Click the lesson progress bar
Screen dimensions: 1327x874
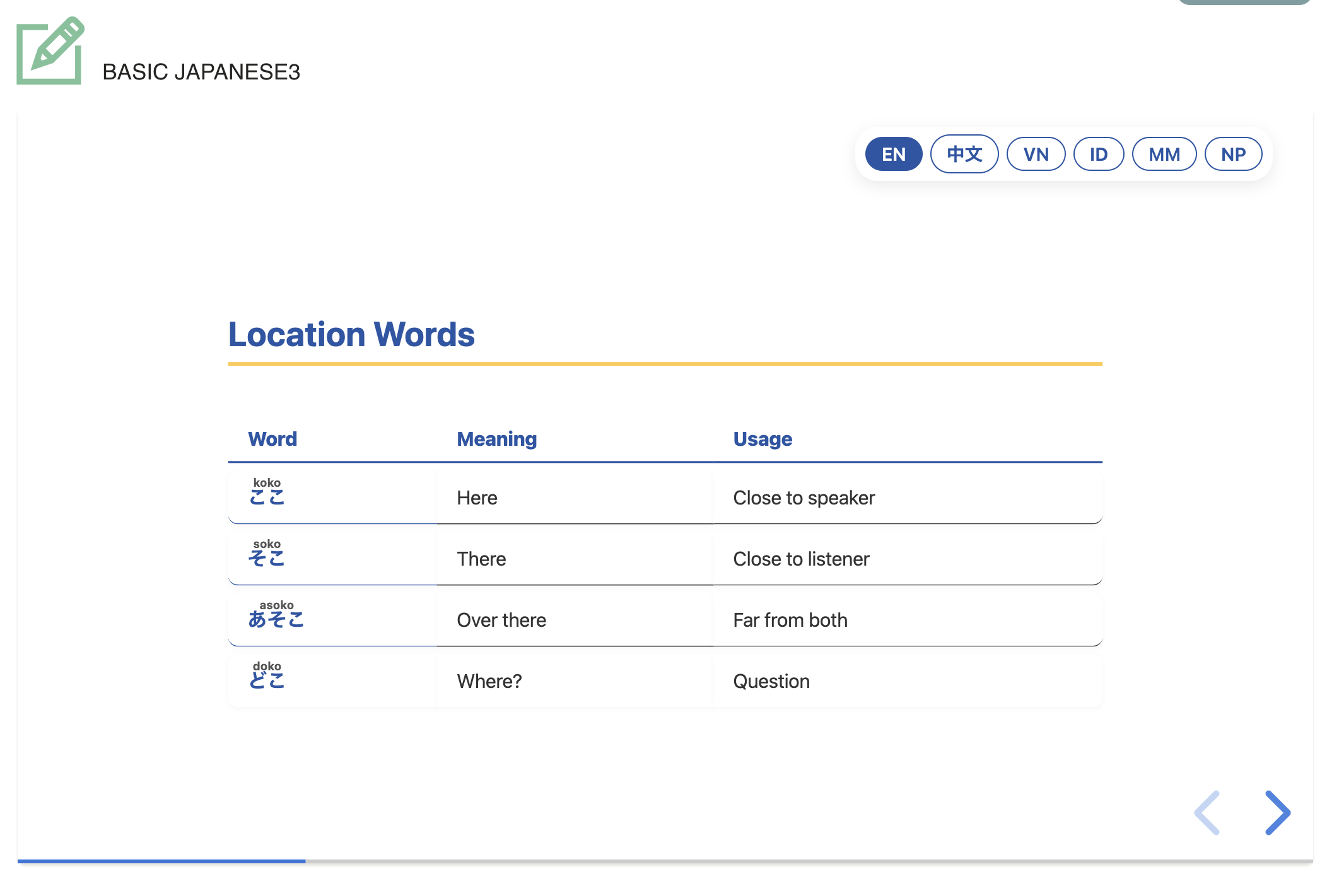tap(665, 861)
